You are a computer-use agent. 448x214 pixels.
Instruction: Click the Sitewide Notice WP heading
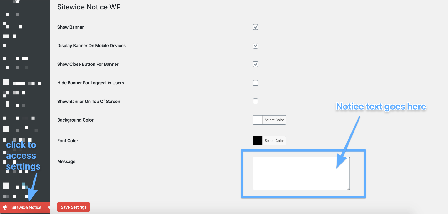[89, 7]
